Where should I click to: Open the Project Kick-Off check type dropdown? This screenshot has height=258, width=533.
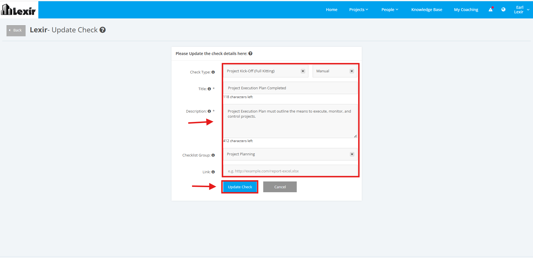click(x=266, y=71)
